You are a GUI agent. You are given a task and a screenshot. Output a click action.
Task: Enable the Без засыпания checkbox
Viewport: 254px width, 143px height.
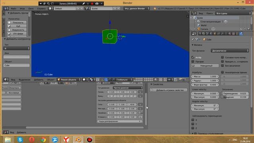pos(223,66)
